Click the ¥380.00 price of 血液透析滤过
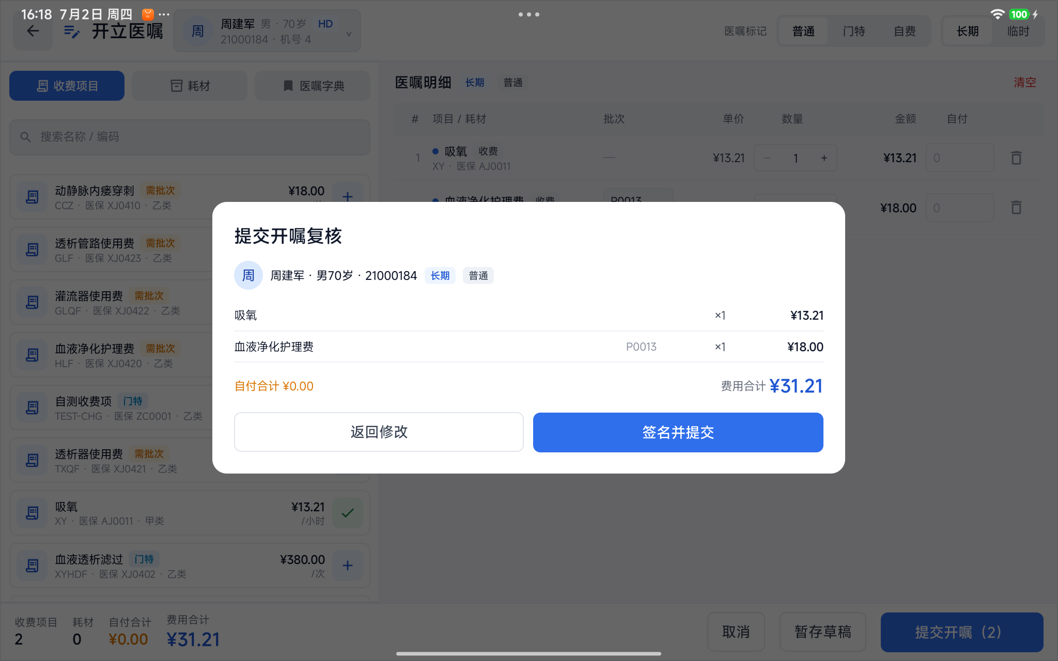The height and width of the screenshot is (661, 1058). pos(302,560)
